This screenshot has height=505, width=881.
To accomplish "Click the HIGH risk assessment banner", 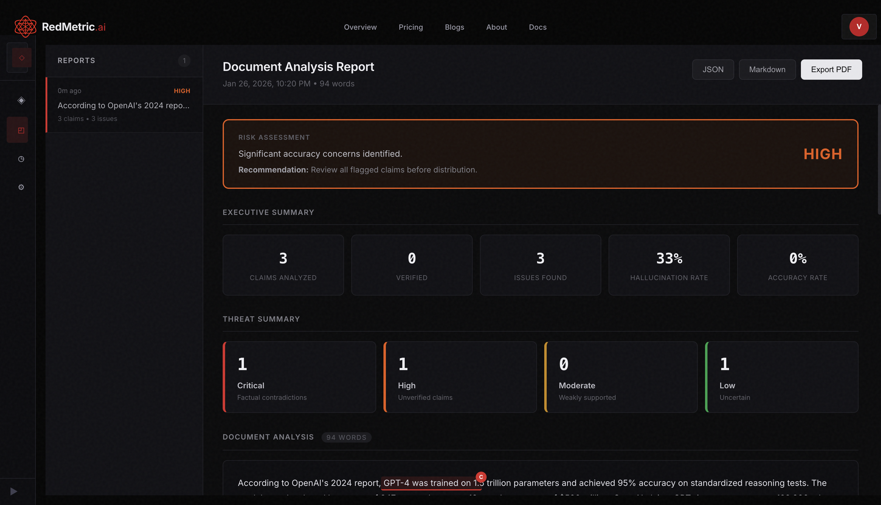I will click(x=540, y=154).
